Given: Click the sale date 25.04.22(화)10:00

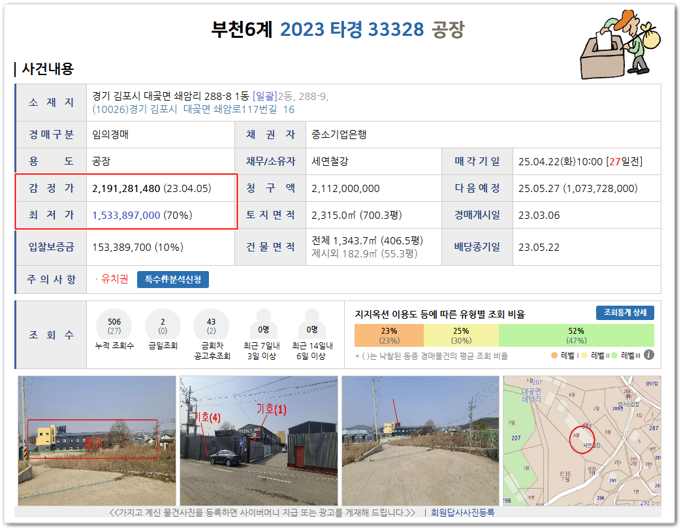Looking at the screenshot, I should [561, 161].
